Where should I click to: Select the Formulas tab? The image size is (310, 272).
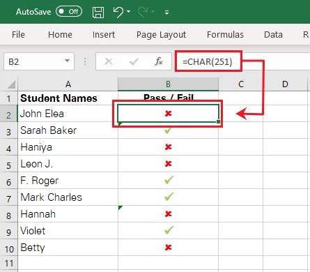(225, 35)
